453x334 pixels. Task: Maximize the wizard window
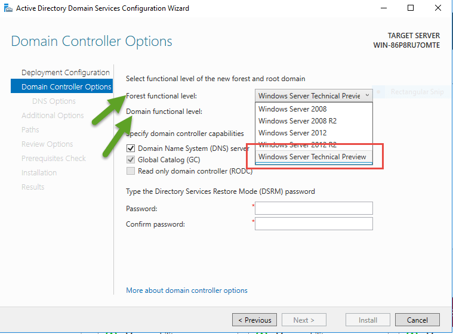[411, 8]
